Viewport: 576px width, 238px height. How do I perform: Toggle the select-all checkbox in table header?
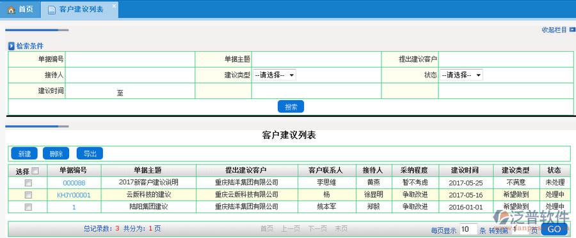pos(35,170)
